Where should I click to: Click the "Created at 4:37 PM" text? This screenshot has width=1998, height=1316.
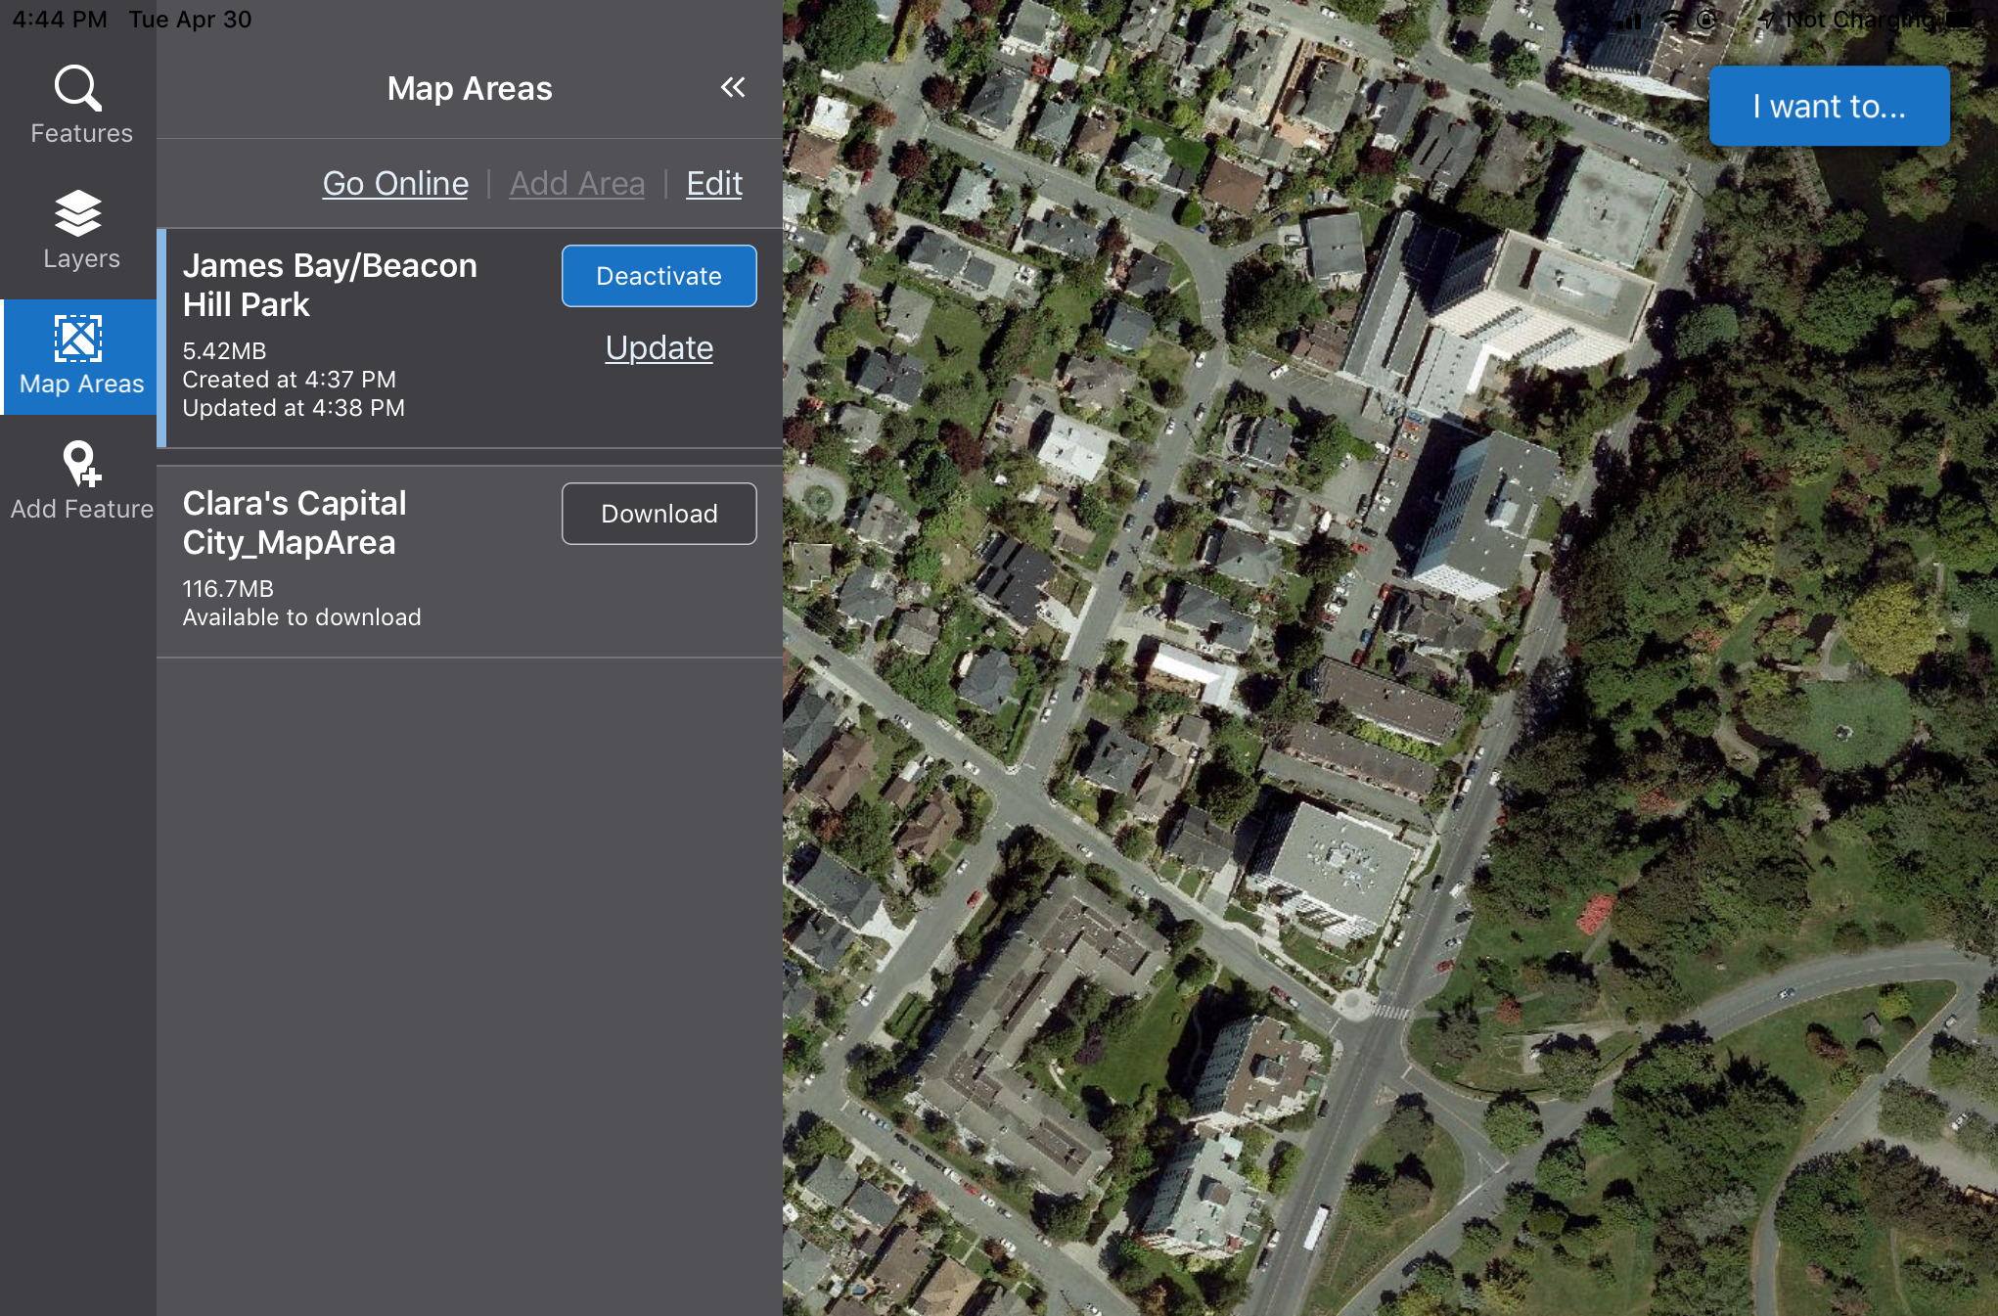click(290, 379)
